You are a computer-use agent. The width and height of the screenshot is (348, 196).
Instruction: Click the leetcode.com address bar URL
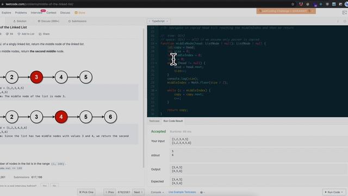(40, 4)
